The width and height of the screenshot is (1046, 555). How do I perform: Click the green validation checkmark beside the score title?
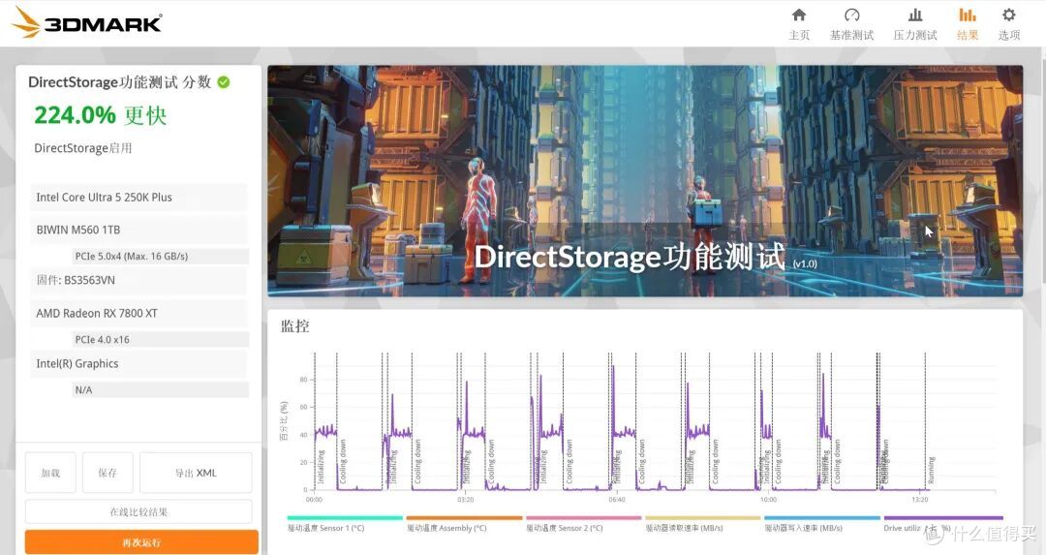coord(224,82)
